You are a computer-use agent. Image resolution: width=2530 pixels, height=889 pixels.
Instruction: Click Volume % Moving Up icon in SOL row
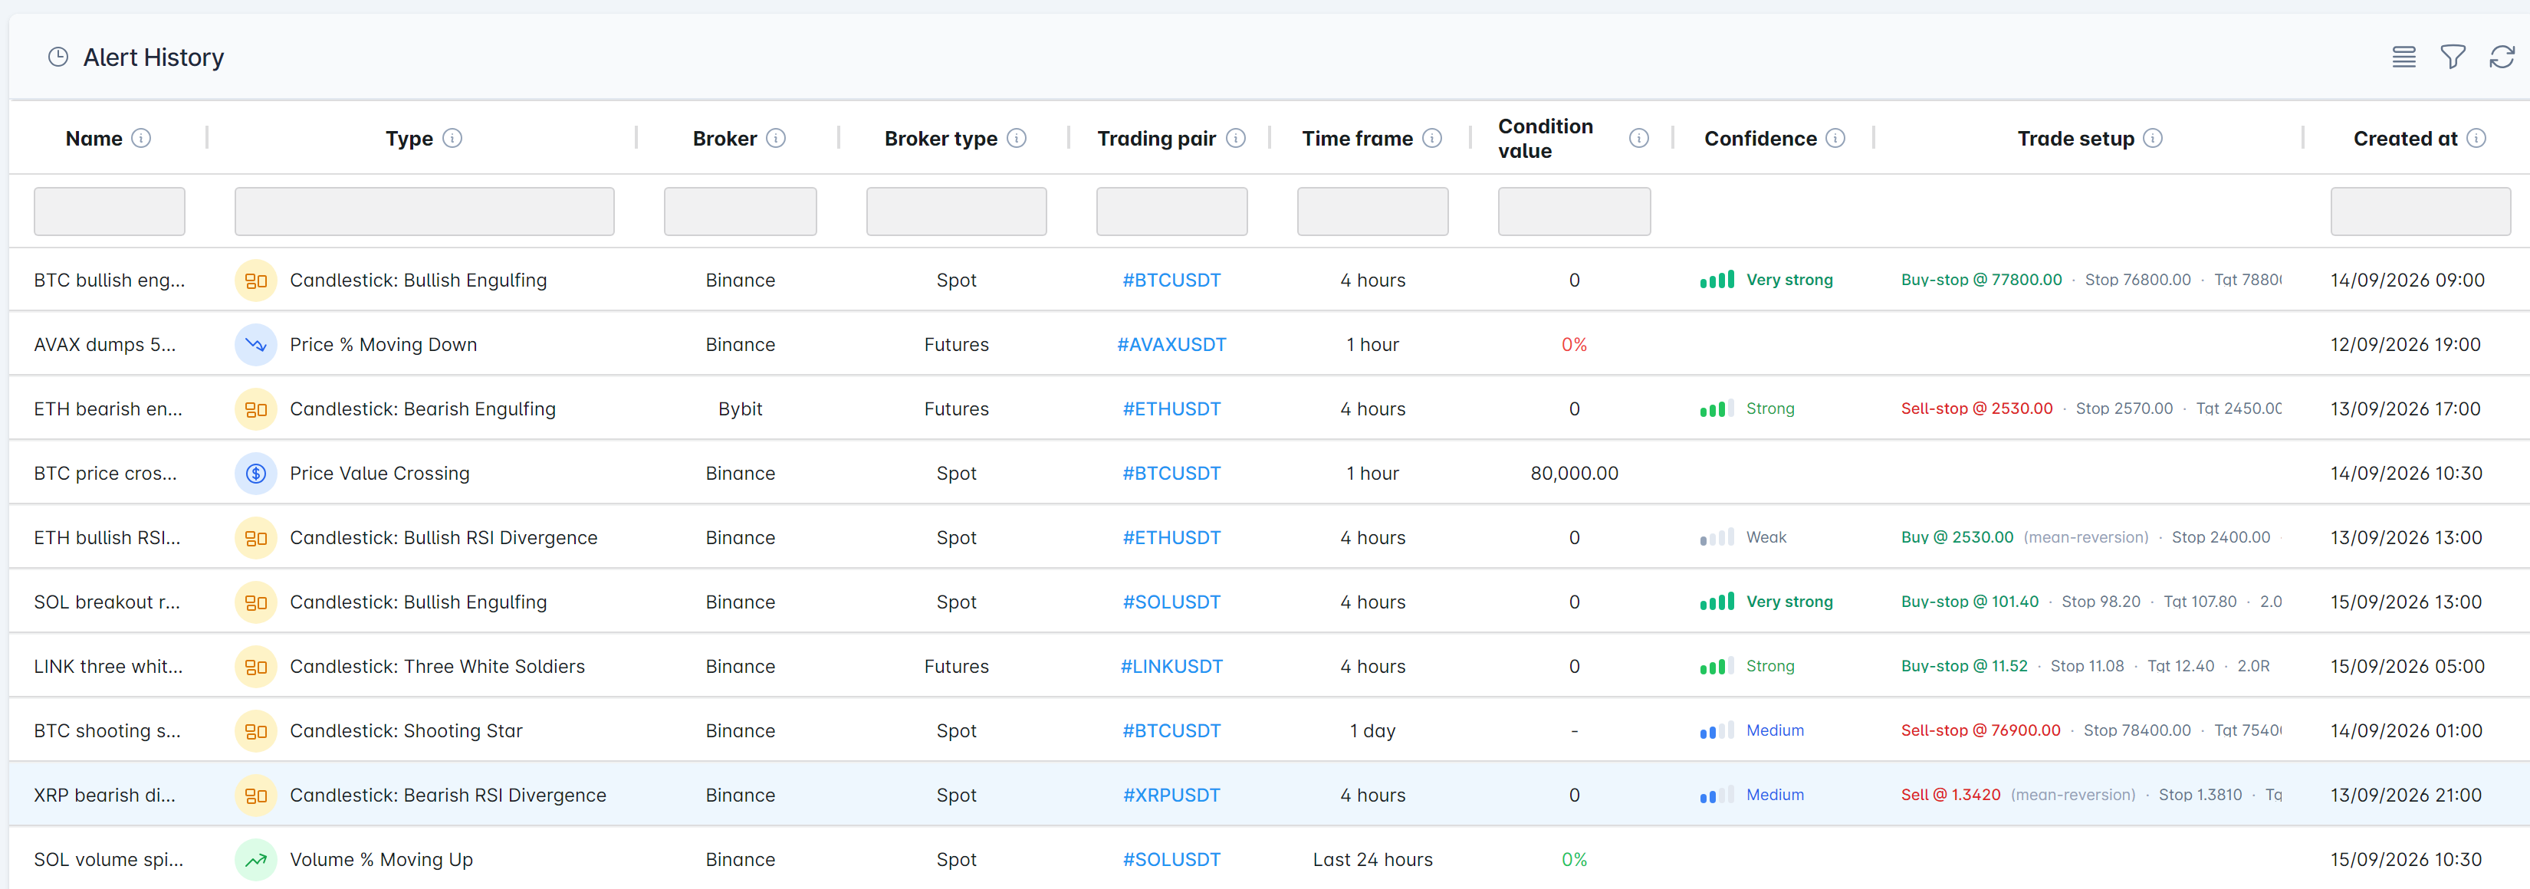tap(255, 860)
